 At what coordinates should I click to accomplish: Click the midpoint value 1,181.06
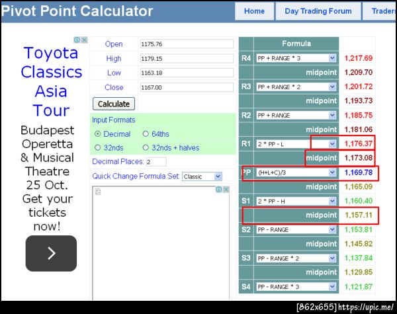tap(358, 130)
